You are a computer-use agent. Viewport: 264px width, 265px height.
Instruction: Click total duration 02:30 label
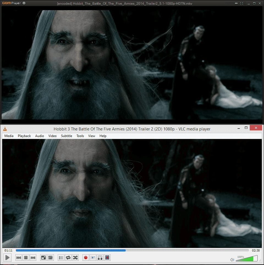pos(256,250)
